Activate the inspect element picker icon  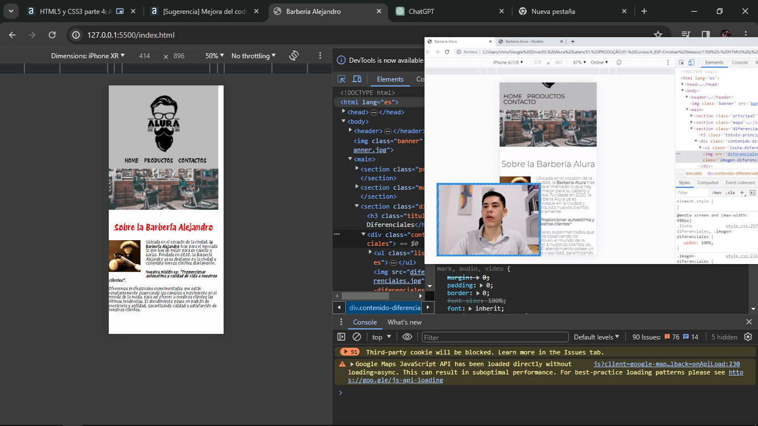point(342,79)
